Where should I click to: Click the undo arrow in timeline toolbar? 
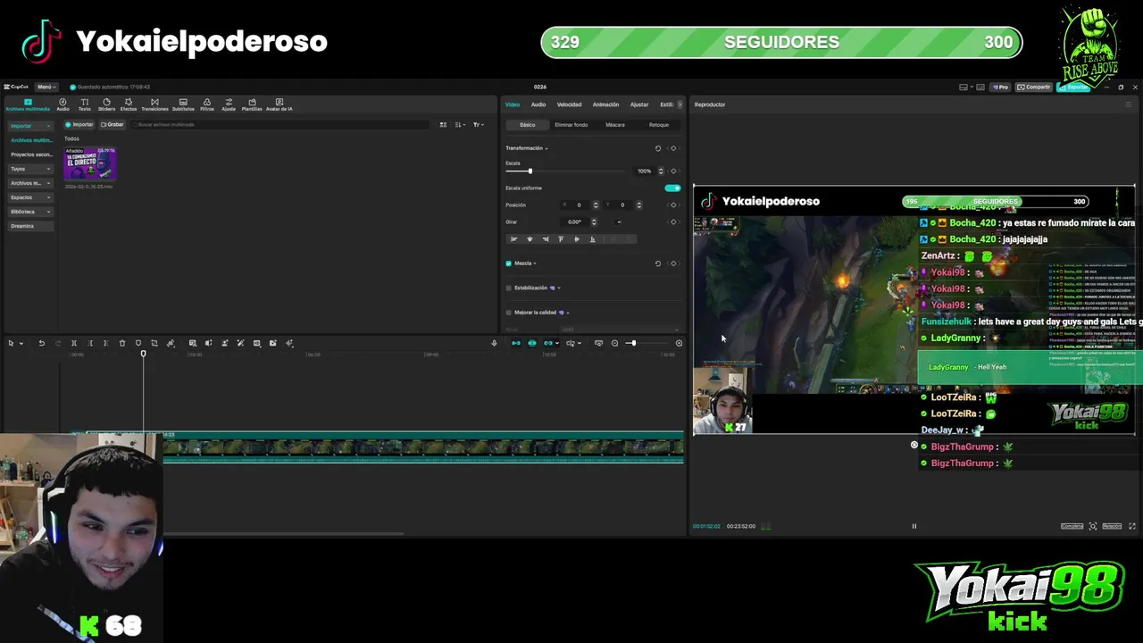(41, 343)
